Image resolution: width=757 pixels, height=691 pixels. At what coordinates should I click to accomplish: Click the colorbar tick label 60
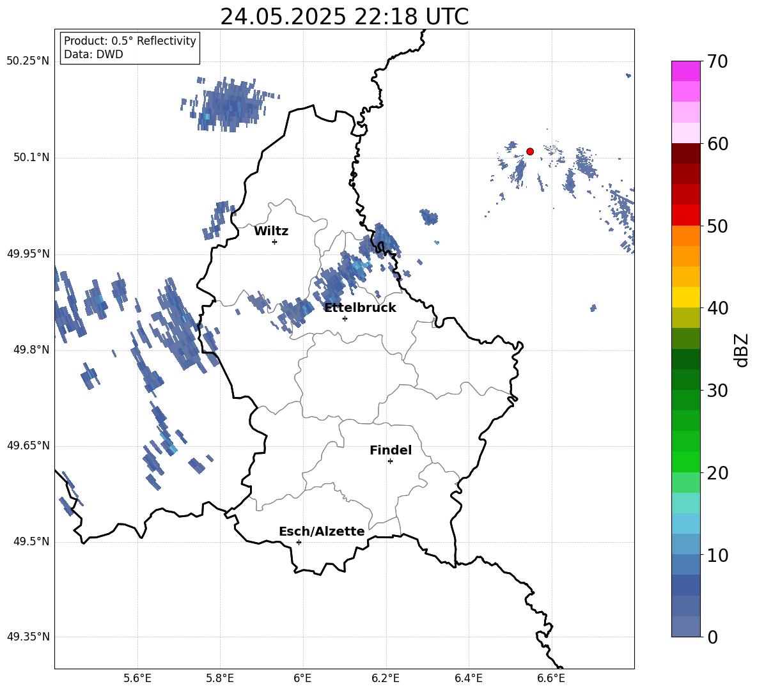click(x=717, y=144)
